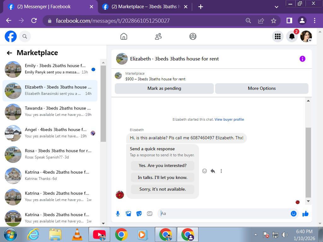Reload the page
This screenshot has height=242, width=323.
tap(34, 20)
